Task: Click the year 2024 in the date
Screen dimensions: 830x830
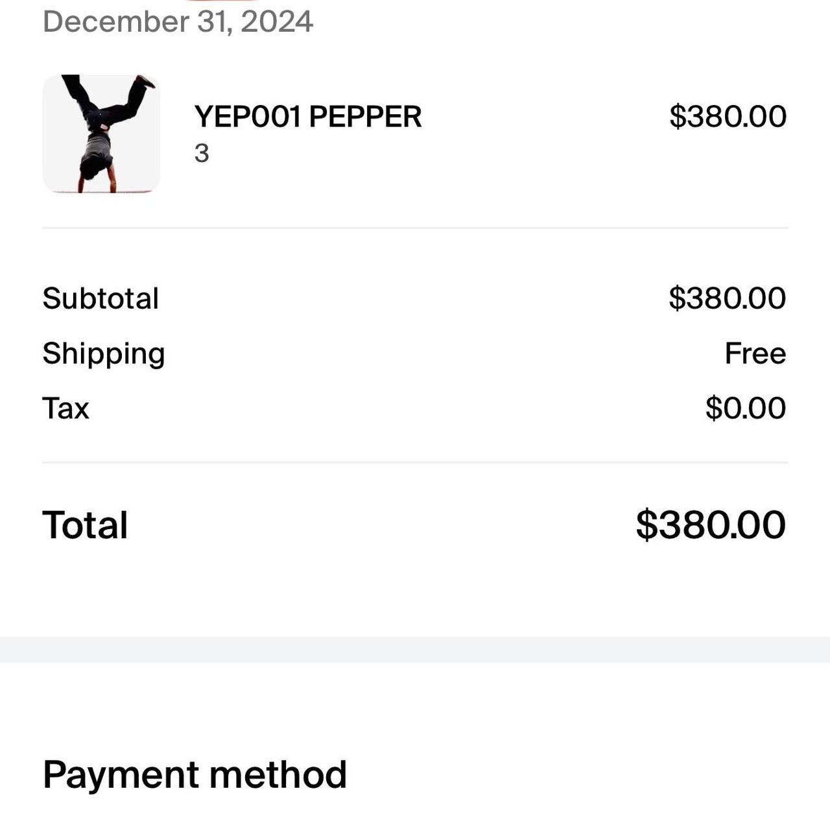Action: (x=277, y=21)
